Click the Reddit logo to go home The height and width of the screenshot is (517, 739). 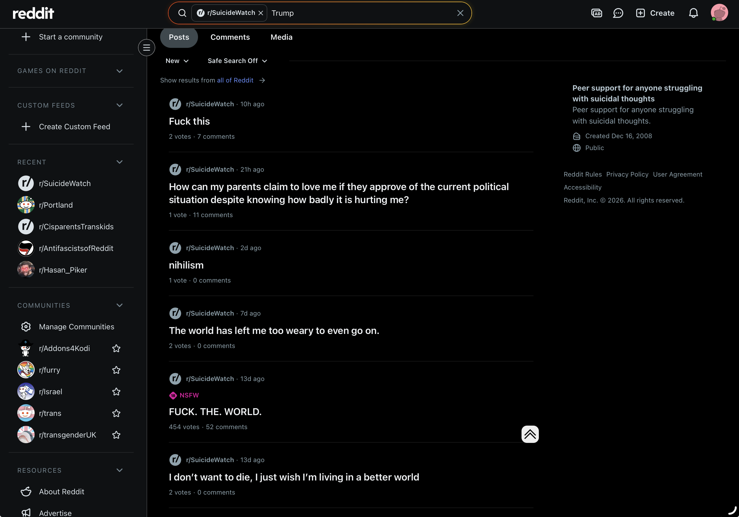(x=34, y=13)
